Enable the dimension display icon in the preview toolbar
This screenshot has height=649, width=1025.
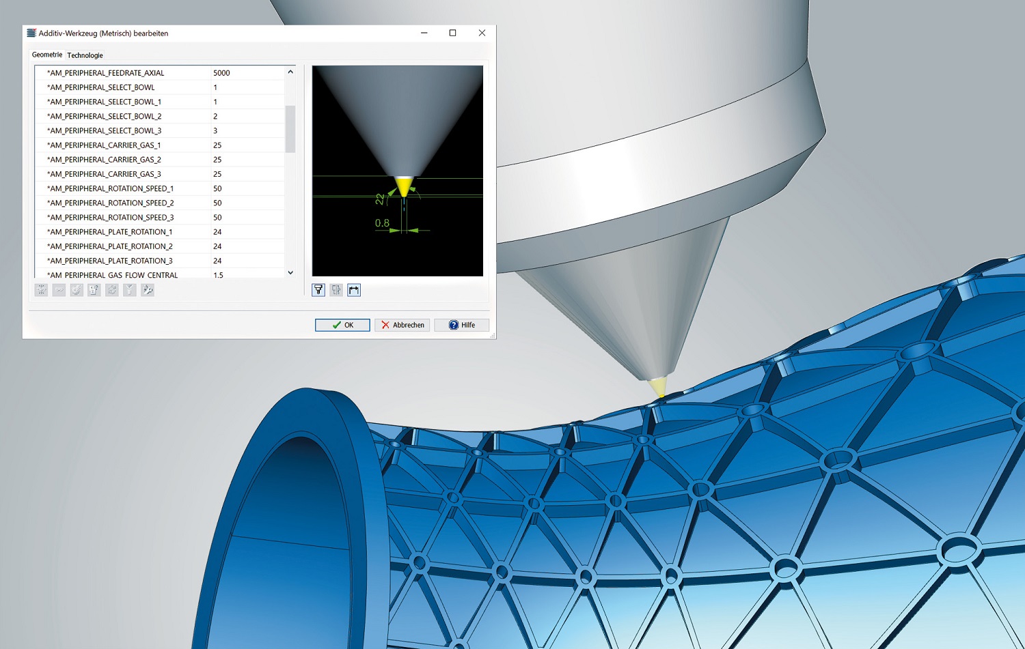353,290
